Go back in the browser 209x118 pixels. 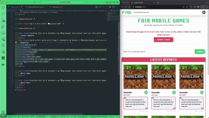coord(122,7)
